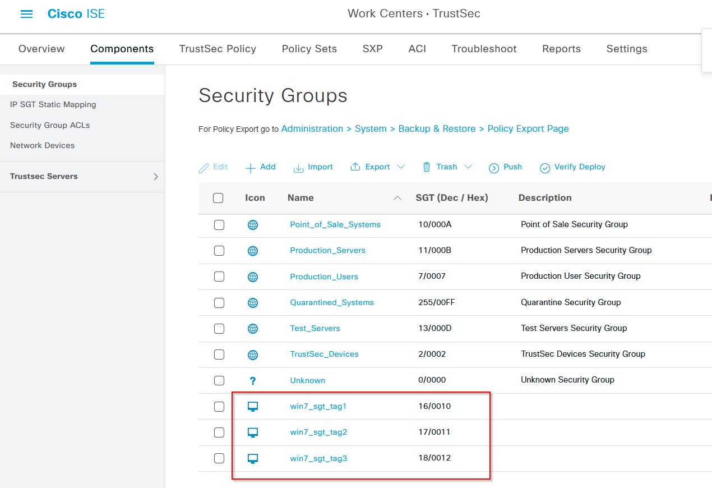
Task: Switch to the ACI tab
Action: pyautogui.click(x=417, y=49)
